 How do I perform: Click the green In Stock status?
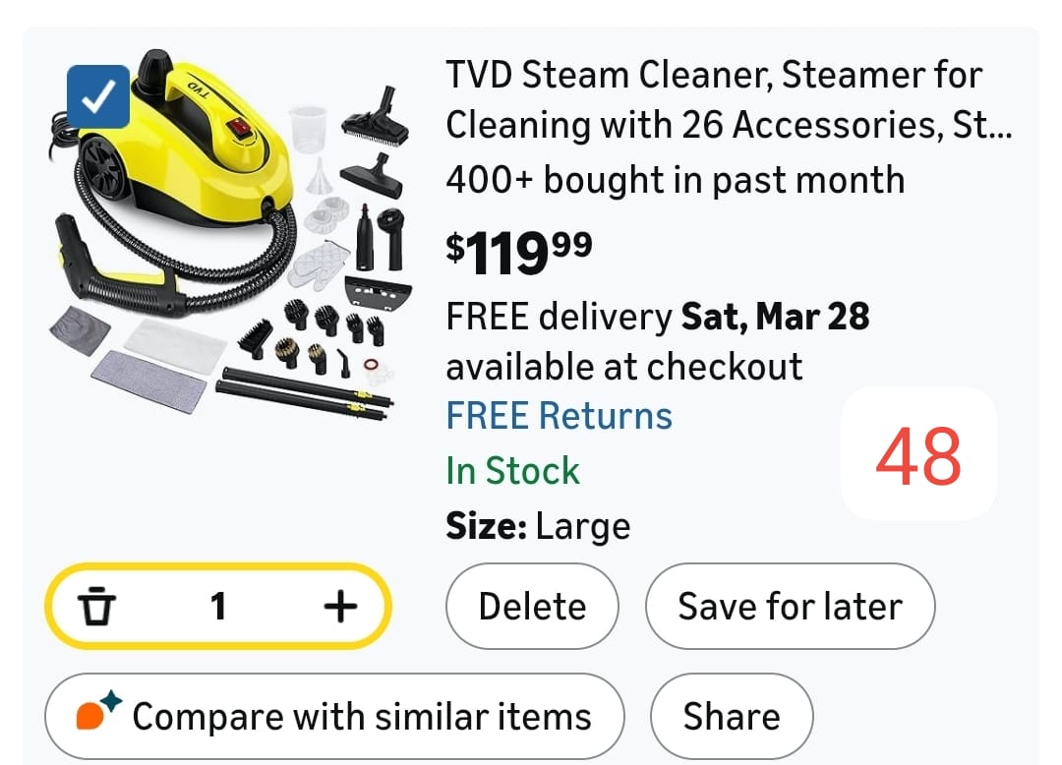pos(512,470)
